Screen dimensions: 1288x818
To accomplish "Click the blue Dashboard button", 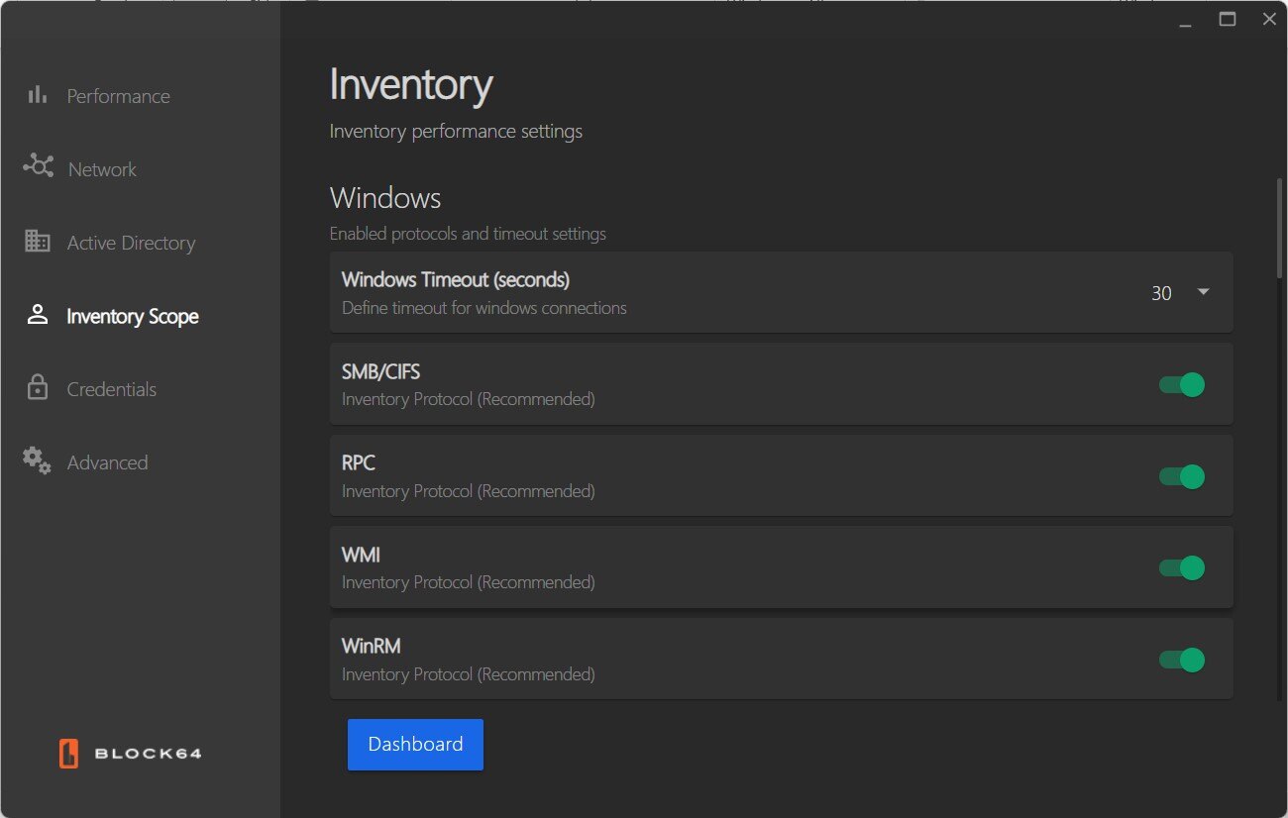I will (415, 745).
